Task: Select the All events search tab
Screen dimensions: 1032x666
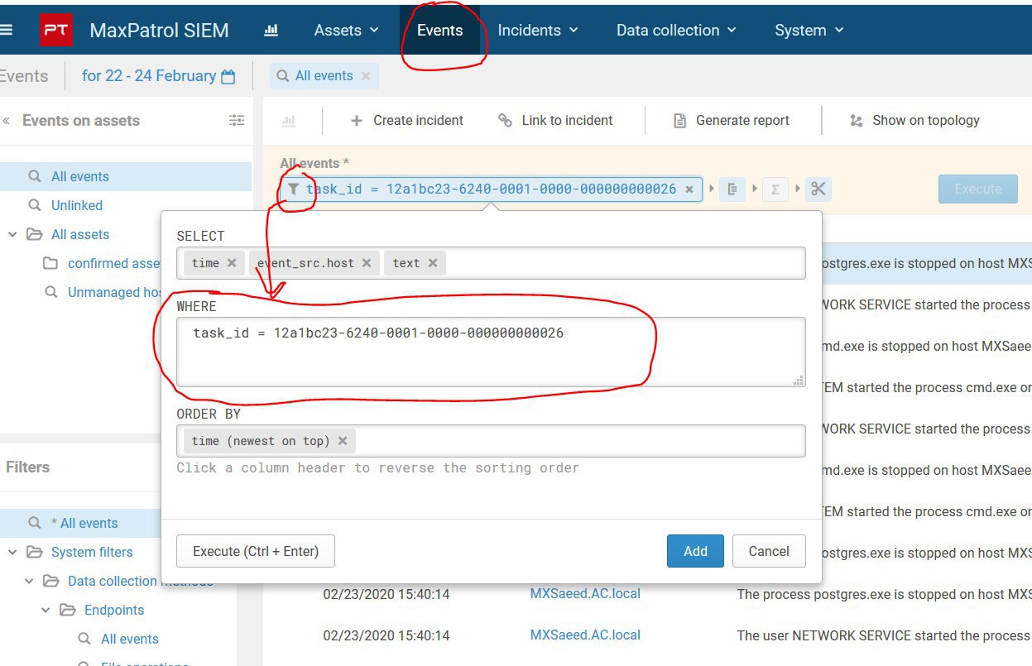Action: 324,76
